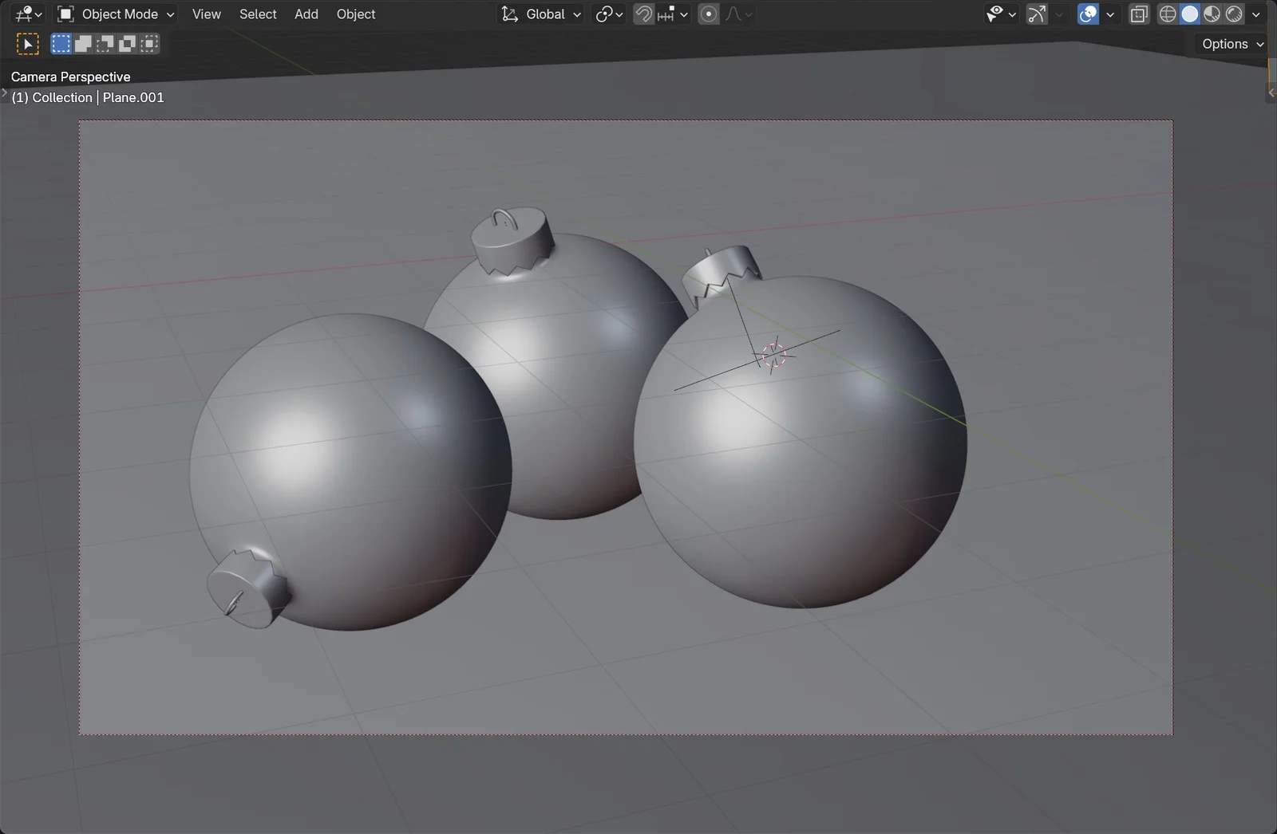Select the Subtract box select mode icon

(x=105, y=43)
